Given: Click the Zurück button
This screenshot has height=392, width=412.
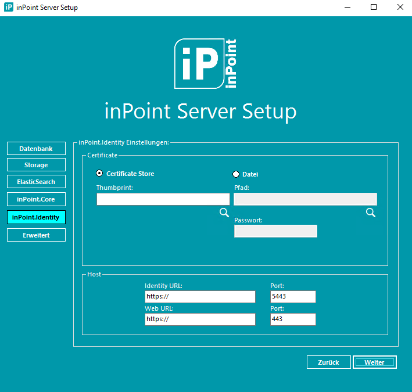Looking at the screenshot, I should (329, 362).
